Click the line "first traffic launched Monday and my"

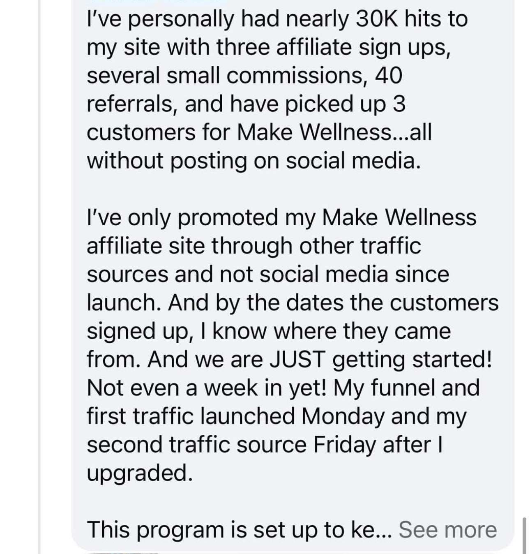[x=277, y=416]
